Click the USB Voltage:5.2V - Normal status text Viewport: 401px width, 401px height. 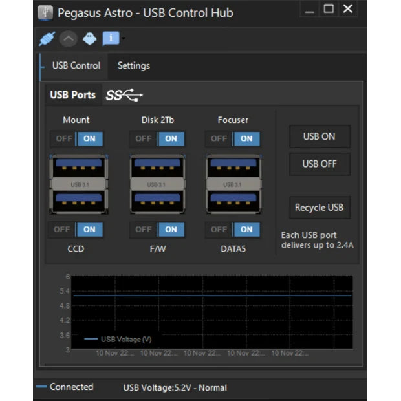tap(175, 387)
